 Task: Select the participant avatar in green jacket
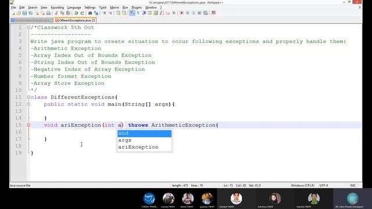click(x=314, y=199)
